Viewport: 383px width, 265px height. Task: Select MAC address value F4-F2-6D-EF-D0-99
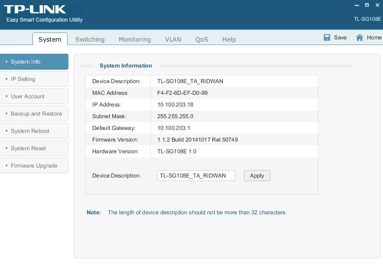(x=182, y=93)
